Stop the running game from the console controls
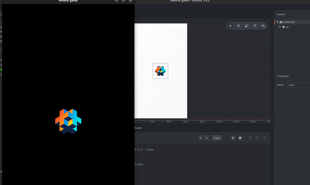The image size is (310, 185). 240,138
